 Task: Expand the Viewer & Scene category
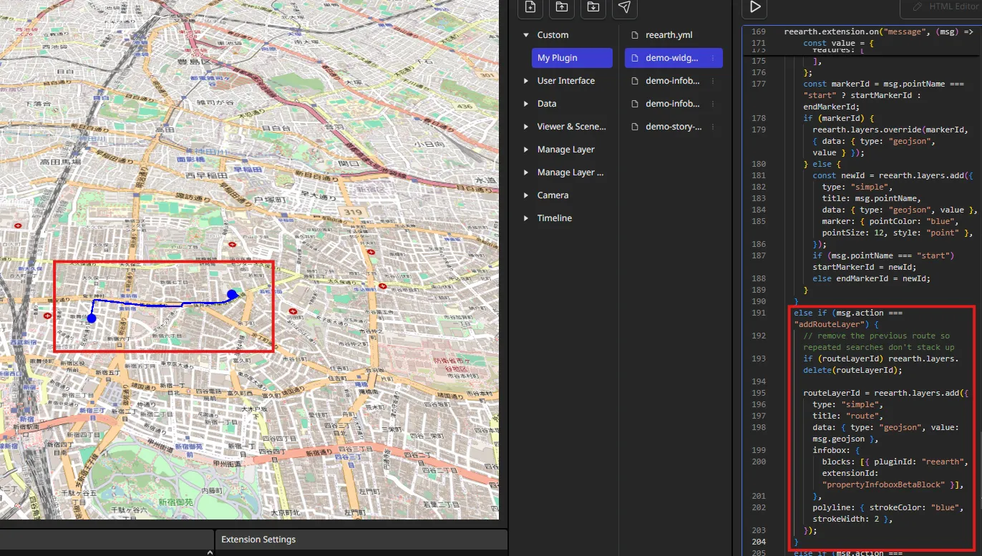pyautogui.click(x=526, y=127)
